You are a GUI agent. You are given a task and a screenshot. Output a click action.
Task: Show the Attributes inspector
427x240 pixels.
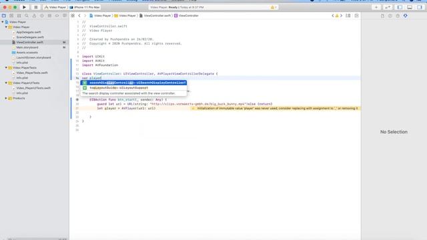tap(406, 16)
